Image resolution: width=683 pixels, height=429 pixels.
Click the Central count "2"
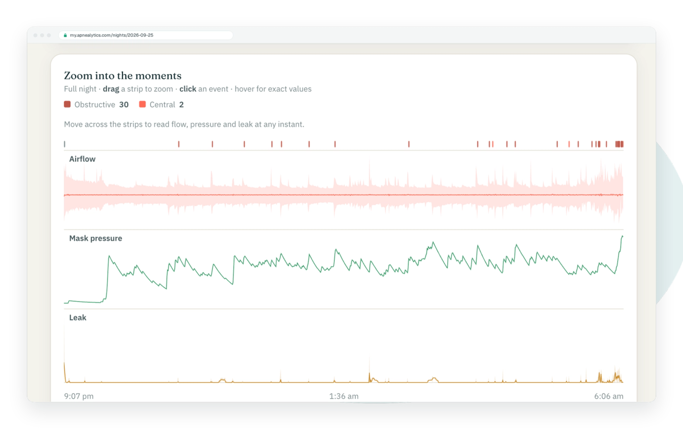[181, 104]
